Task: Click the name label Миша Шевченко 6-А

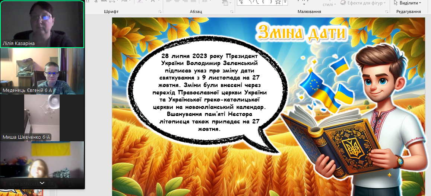Action: [x=27, y=137]
